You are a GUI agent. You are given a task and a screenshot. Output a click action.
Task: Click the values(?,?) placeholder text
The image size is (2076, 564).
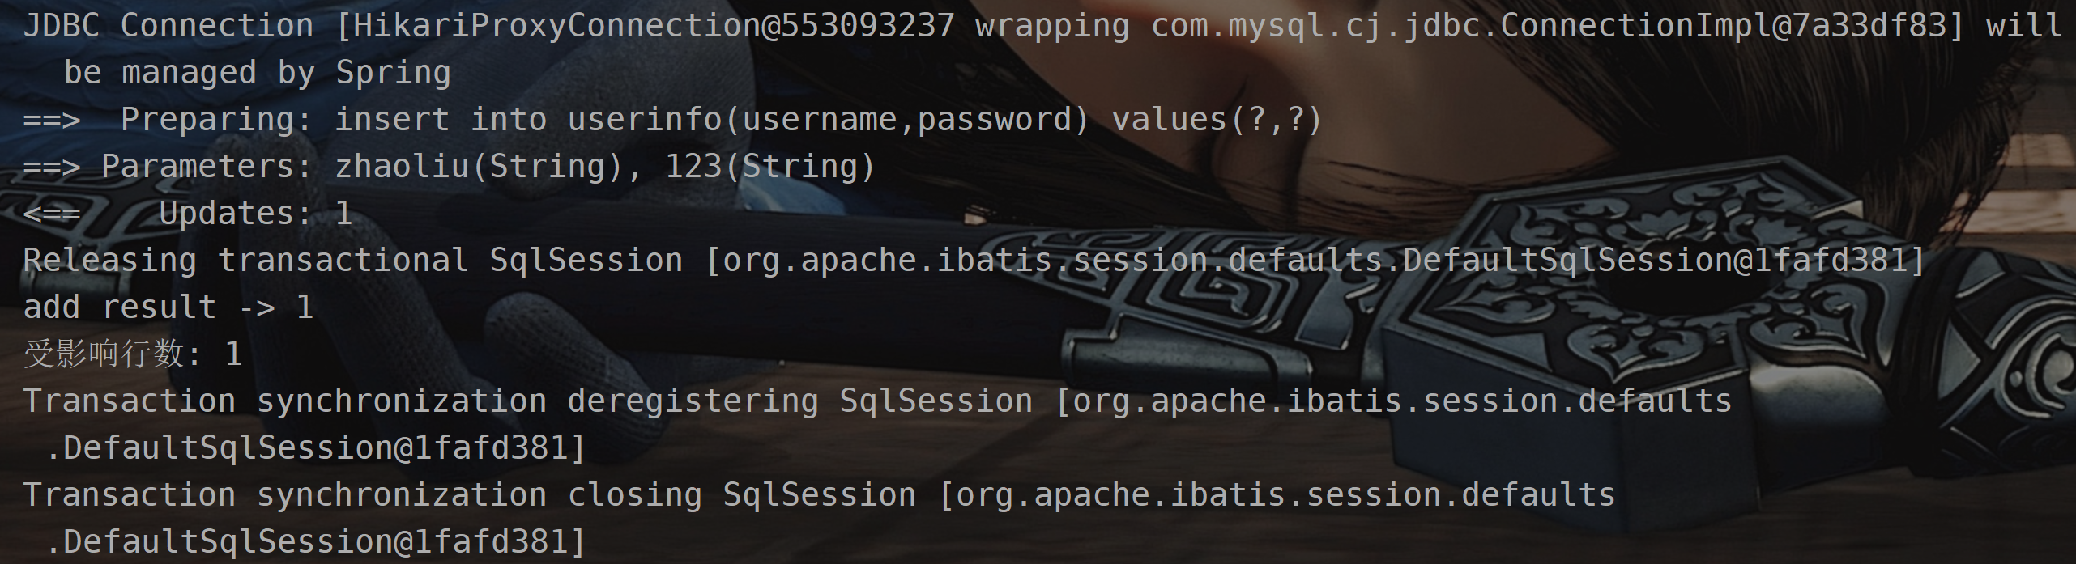coord(1217,120)
